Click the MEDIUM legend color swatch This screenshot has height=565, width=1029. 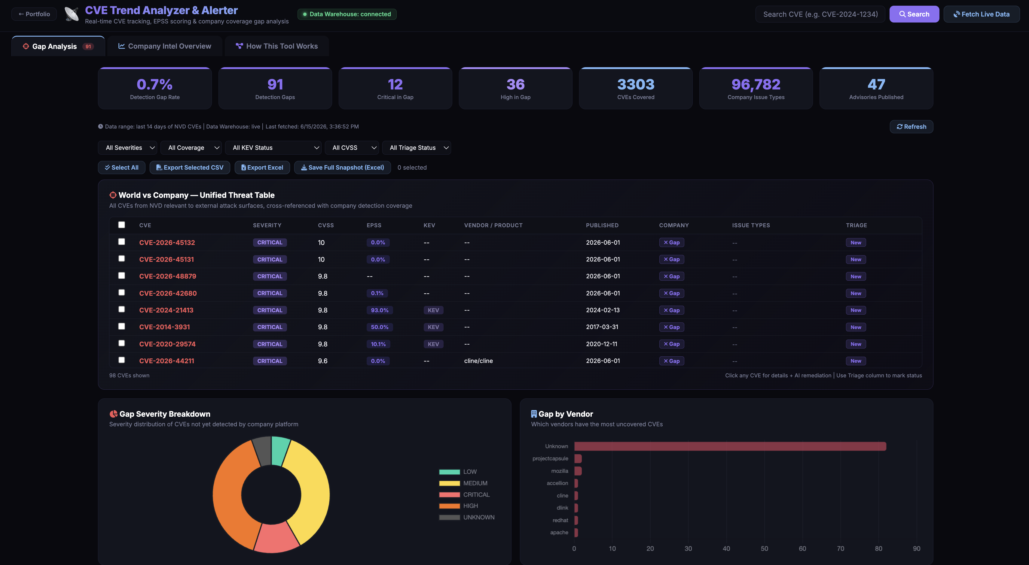(x=449, y=483)
